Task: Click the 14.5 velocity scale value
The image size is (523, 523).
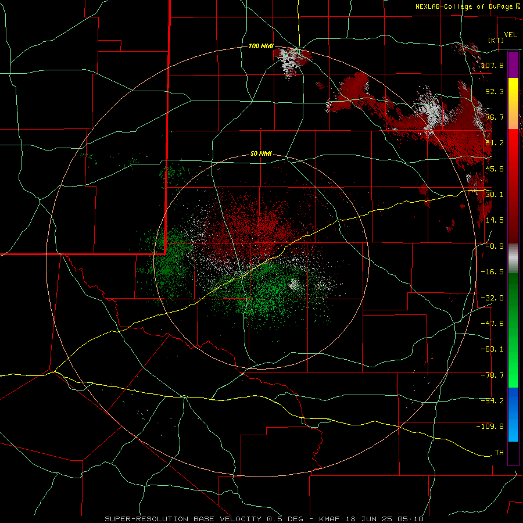Action: point(495,220)
